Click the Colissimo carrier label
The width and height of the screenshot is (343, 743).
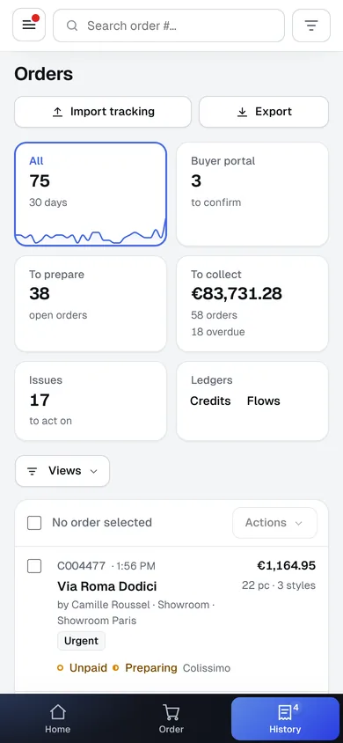pyautogui.click(x=207, y=668)
